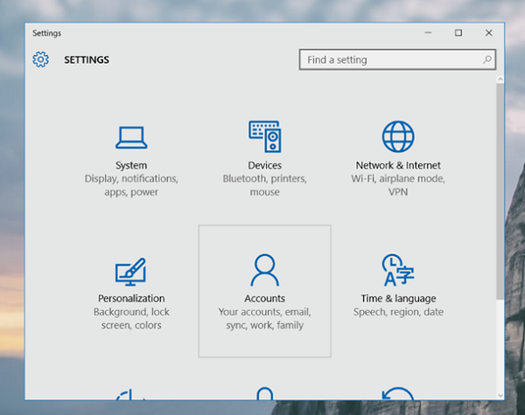525x415 pixels.
Task: Select the 'System' category label
Action: (131, 165)
